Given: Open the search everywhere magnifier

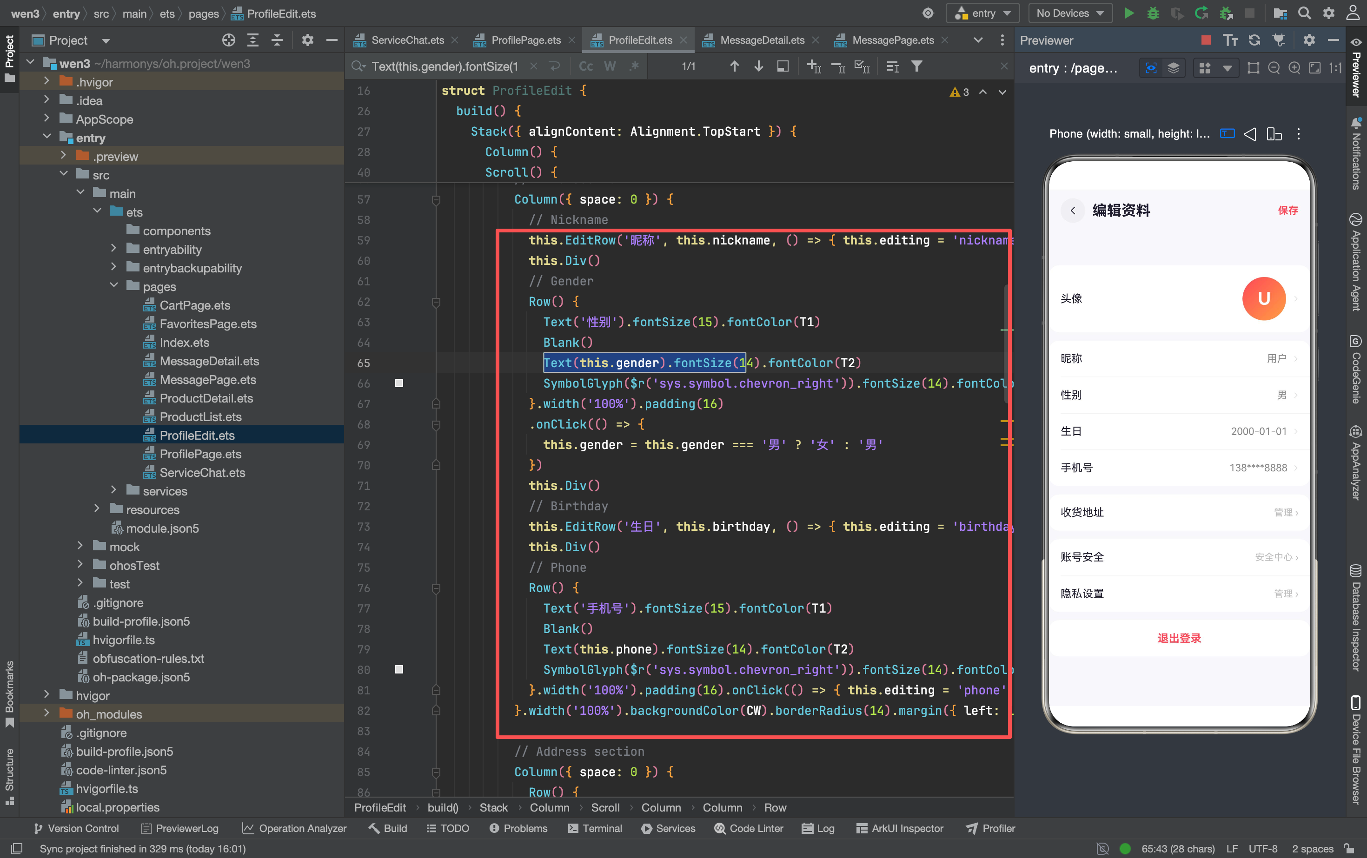Looking at the screenshot, I should (x=1304, y=13).
